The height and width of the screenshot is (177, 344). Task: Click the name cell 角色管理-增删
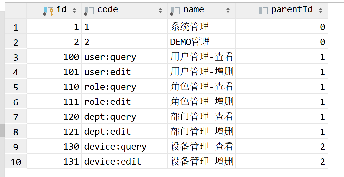[x=202, y=102]
